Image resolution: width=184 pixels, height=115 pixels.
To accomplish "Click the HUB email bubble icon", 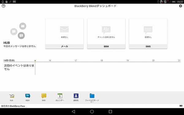I will [23, 26].
